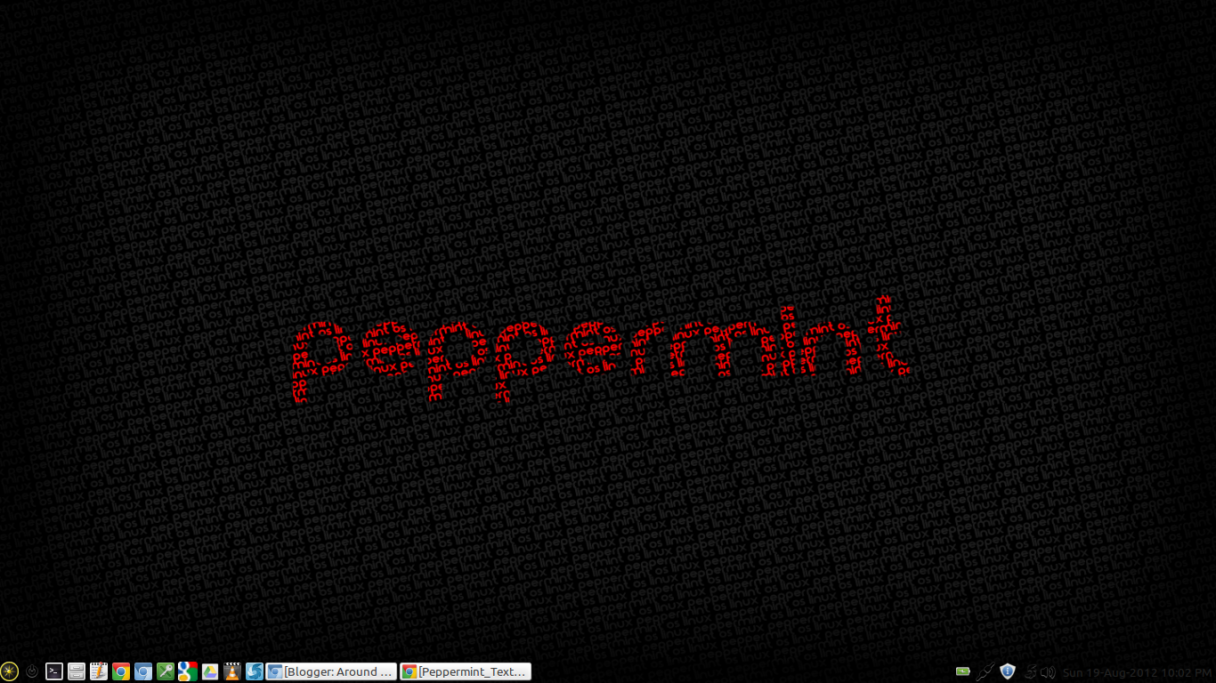Open the update manager shield icon
Image resolution: width=1216 pixels, height=683 pixels.
tap(1007, 671)
